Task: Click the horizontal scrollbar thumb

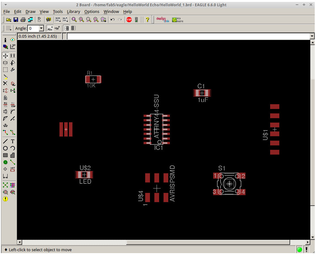Action: (208, 242)
